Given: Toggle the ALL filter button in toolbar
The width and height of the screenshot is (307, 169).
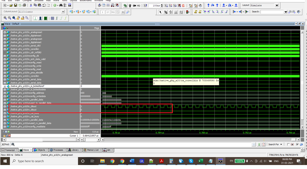Looking at the screenshot, I should click(123, 12).
